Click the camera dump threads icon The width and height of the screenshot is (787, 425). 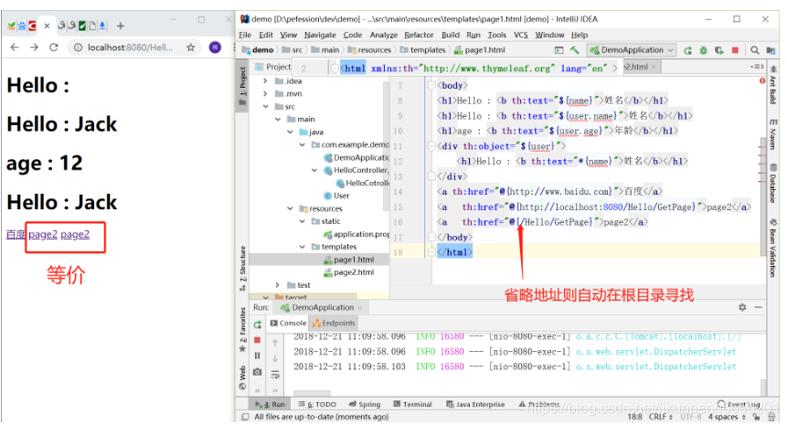click(x=258, y=372)
